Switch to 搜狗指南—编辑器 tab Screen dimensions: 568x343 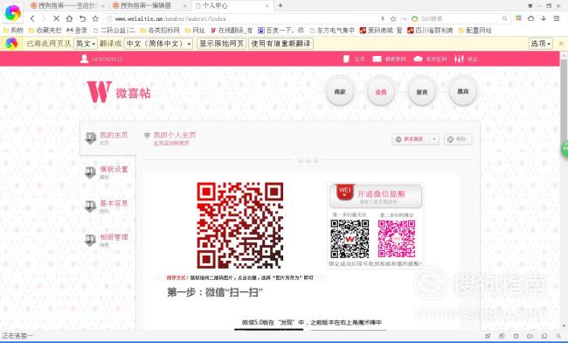pyautogui.click(x=149, y=5)
